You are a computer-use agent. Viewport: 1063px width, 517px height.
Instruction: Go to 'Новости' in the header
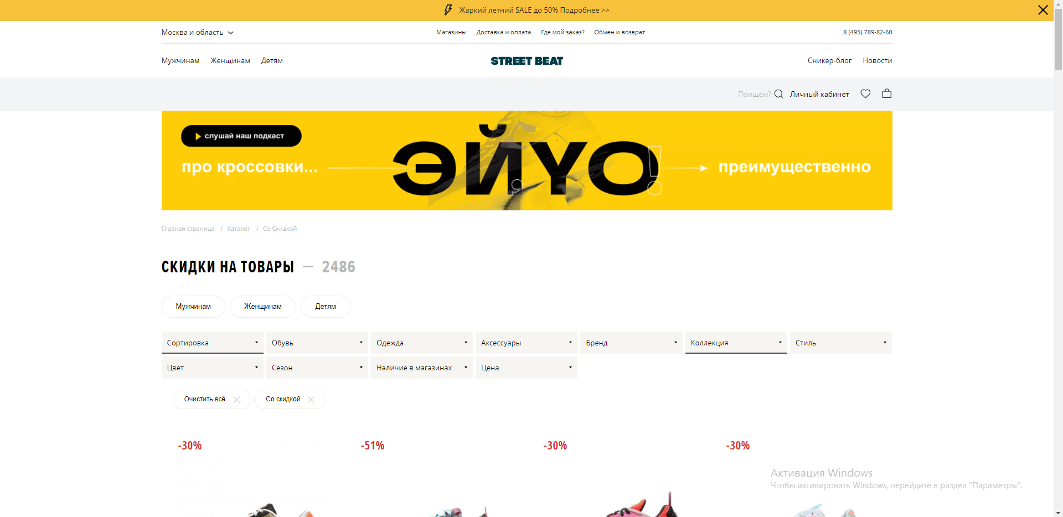(878, 60)
